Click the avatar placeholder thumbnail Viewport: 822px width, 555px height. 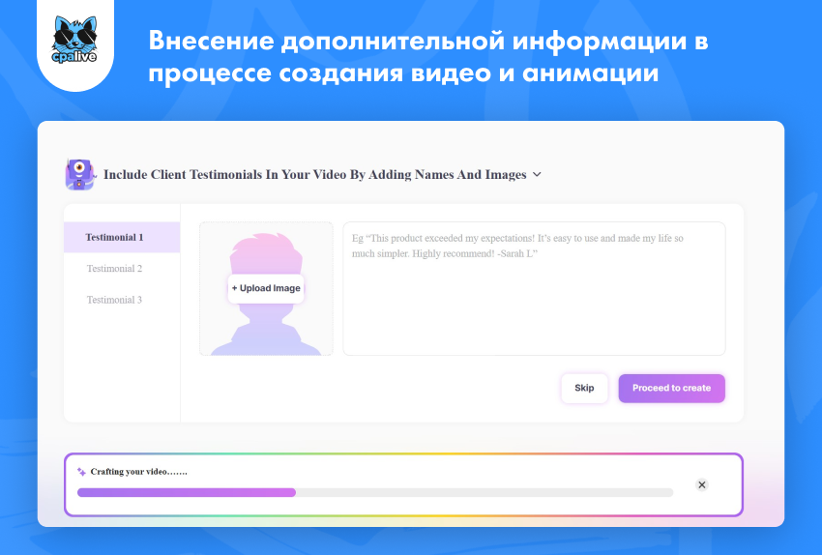[x=266, y=289]
